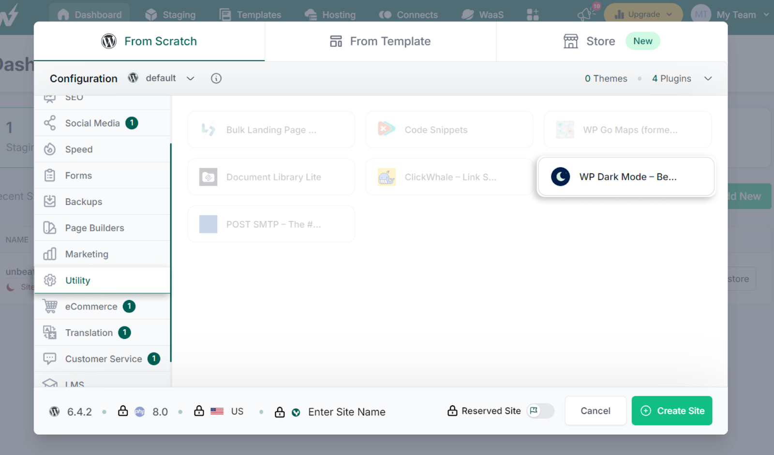The image size is (774, 455).
Task: Open Staging in the top navigation
Action: coord(170,15)
